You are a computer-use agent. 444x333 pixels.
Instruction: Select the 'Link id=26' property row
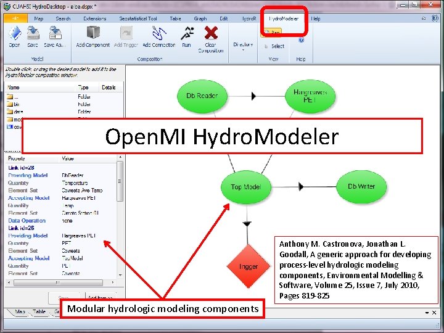(61, 228)
